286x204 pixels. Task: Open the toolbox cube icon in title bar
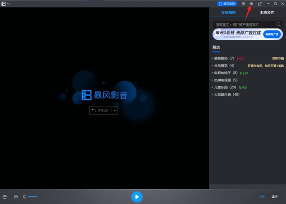[x=251, y=4]
